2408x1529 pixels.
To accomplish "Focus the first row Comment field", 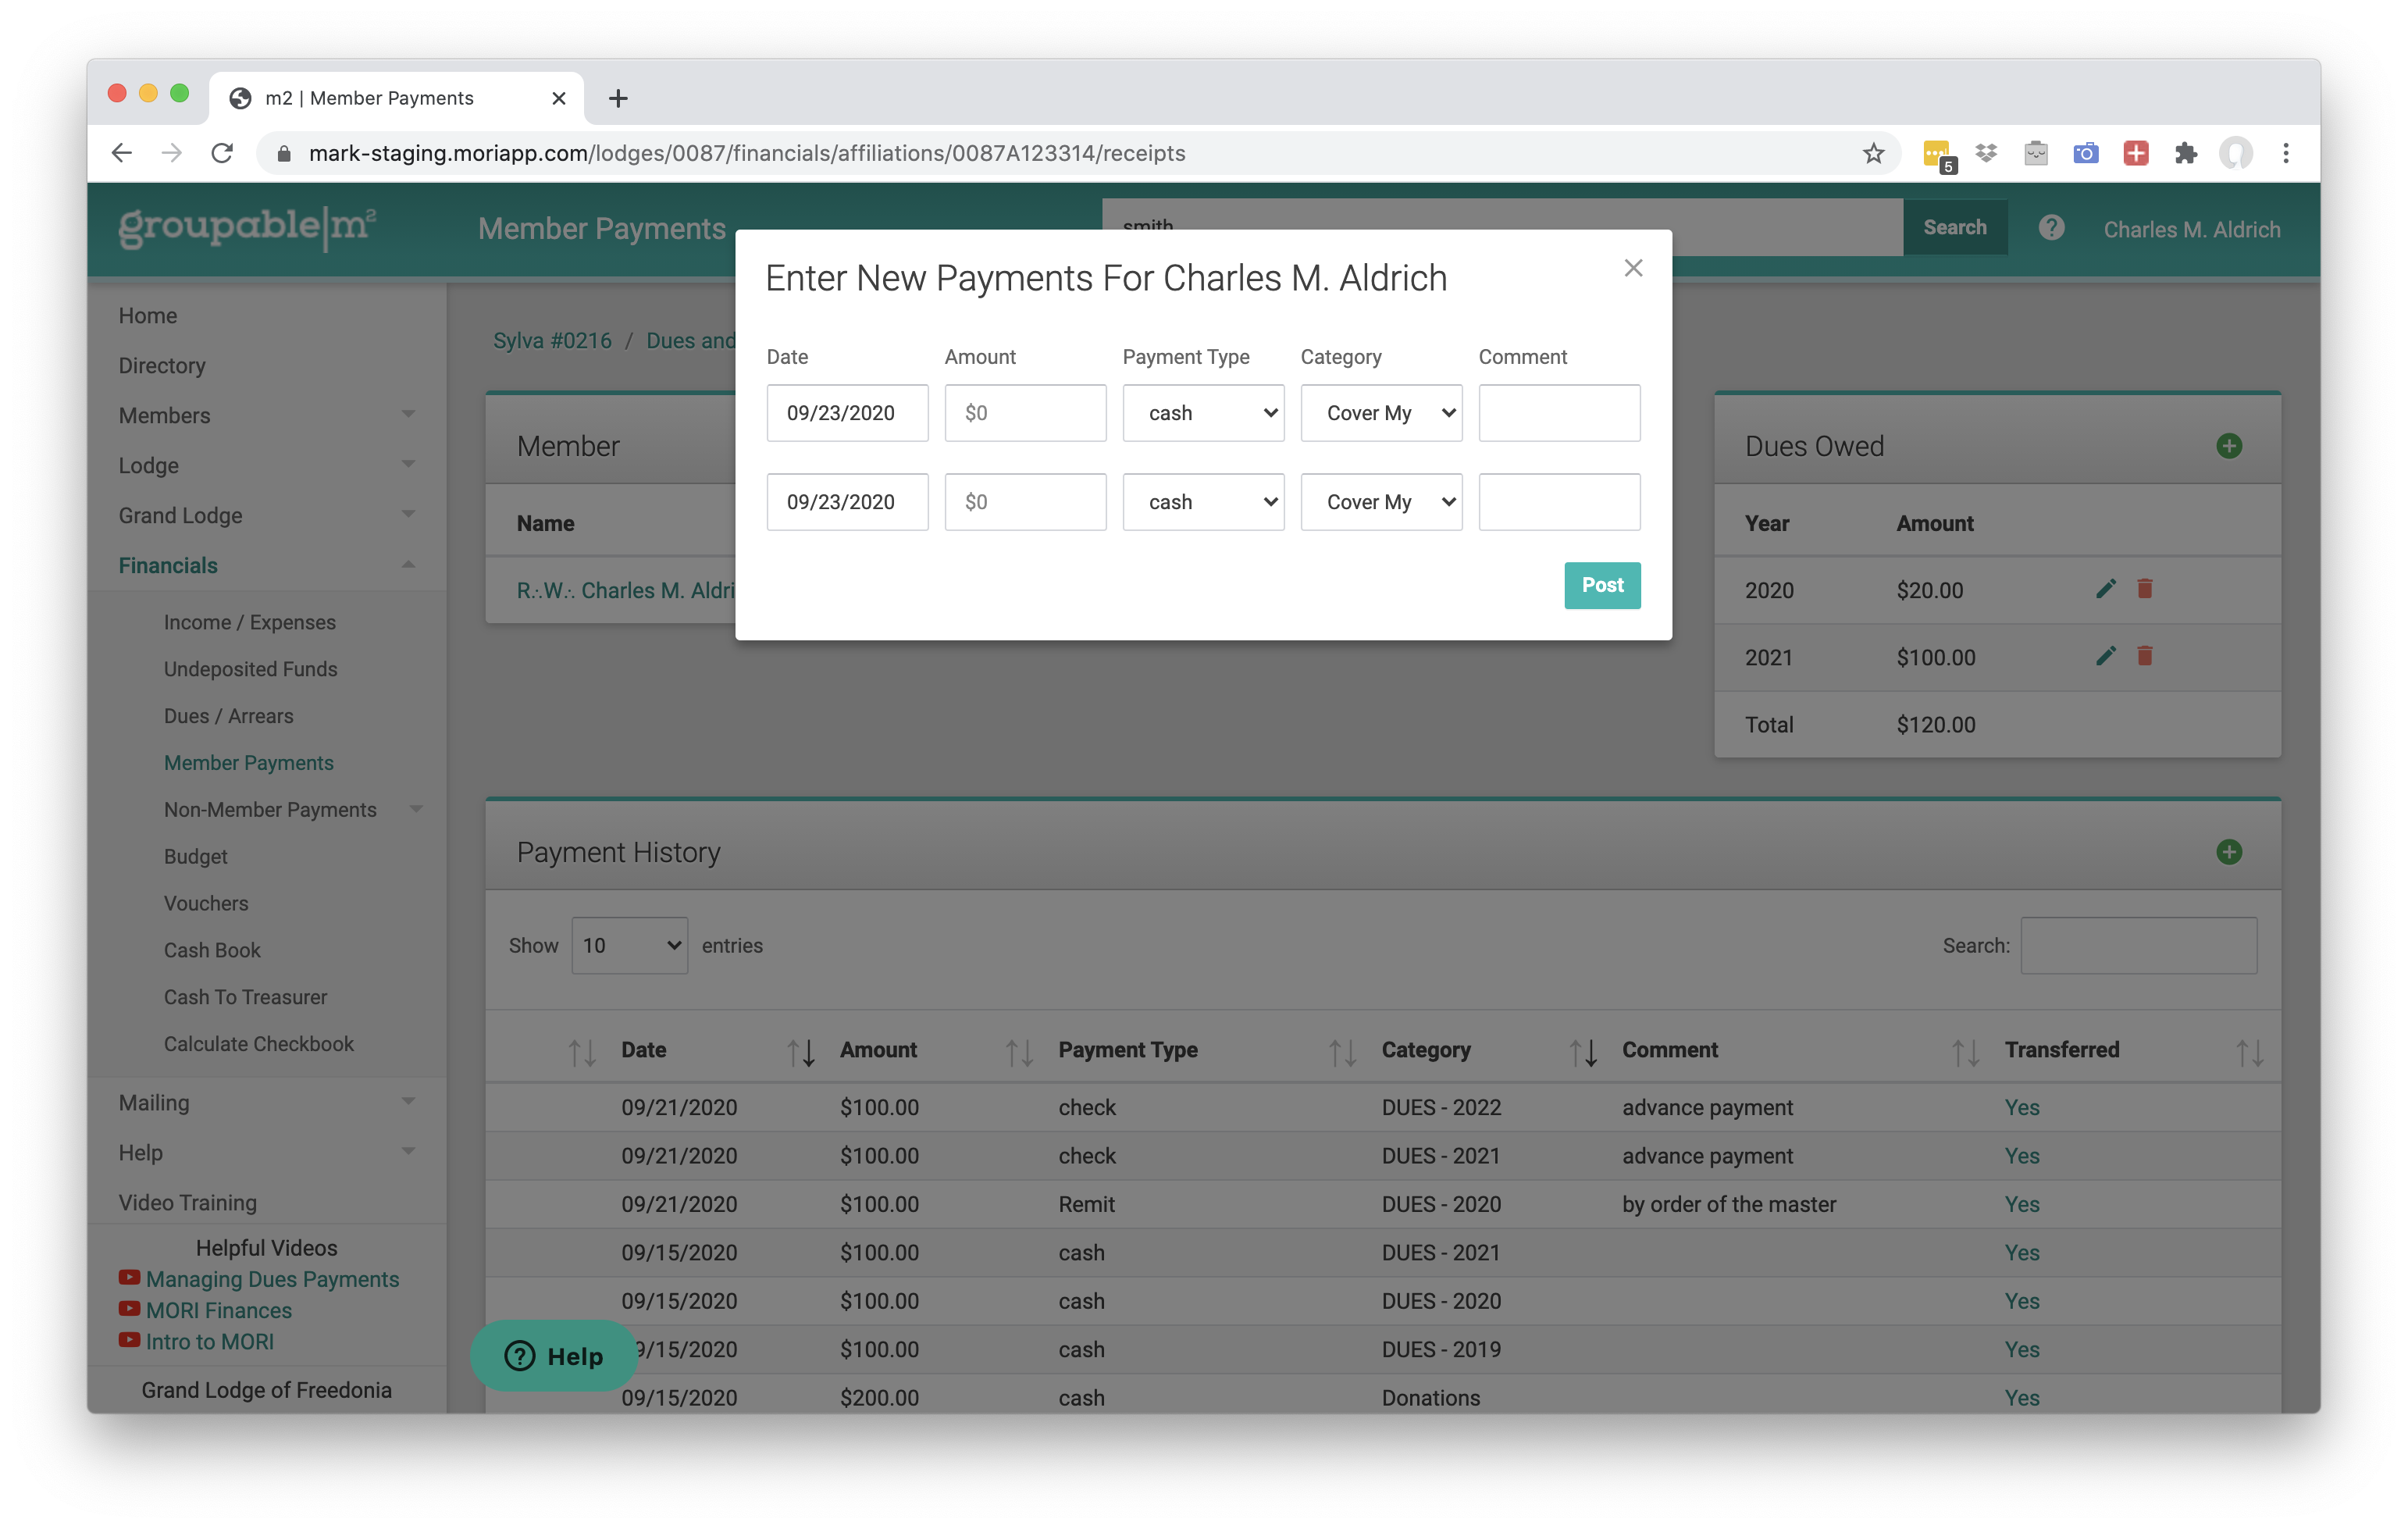I will (x=1559, y=413).
